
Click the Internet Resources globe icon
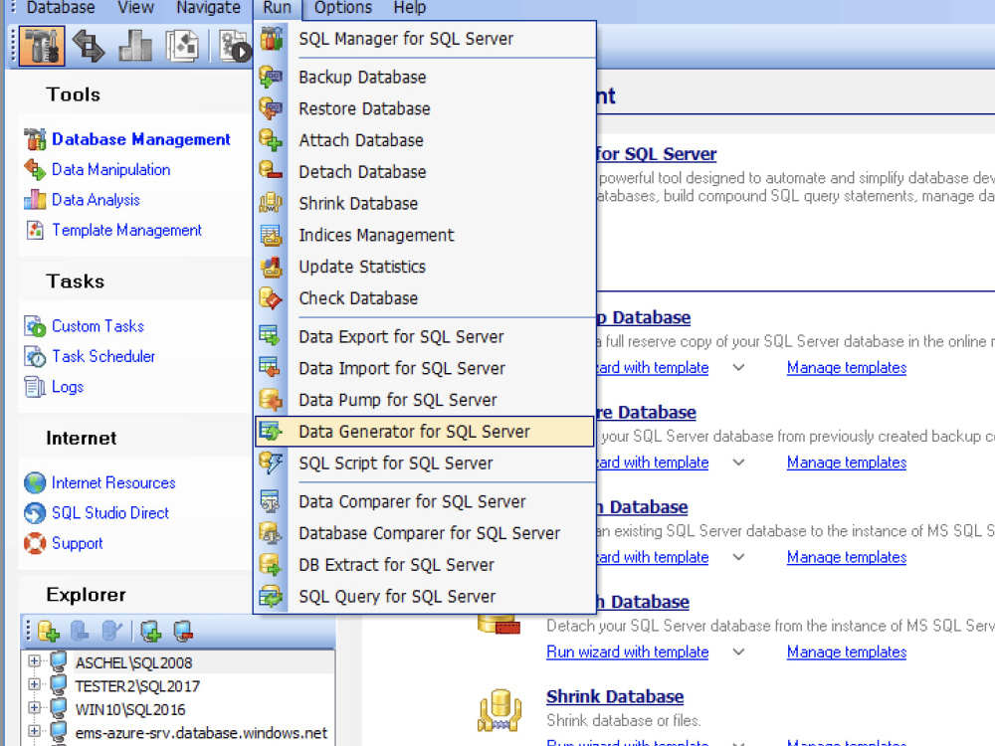34,482
